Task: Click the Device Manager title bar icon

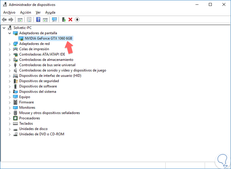Action: click(x=5, y=5)
